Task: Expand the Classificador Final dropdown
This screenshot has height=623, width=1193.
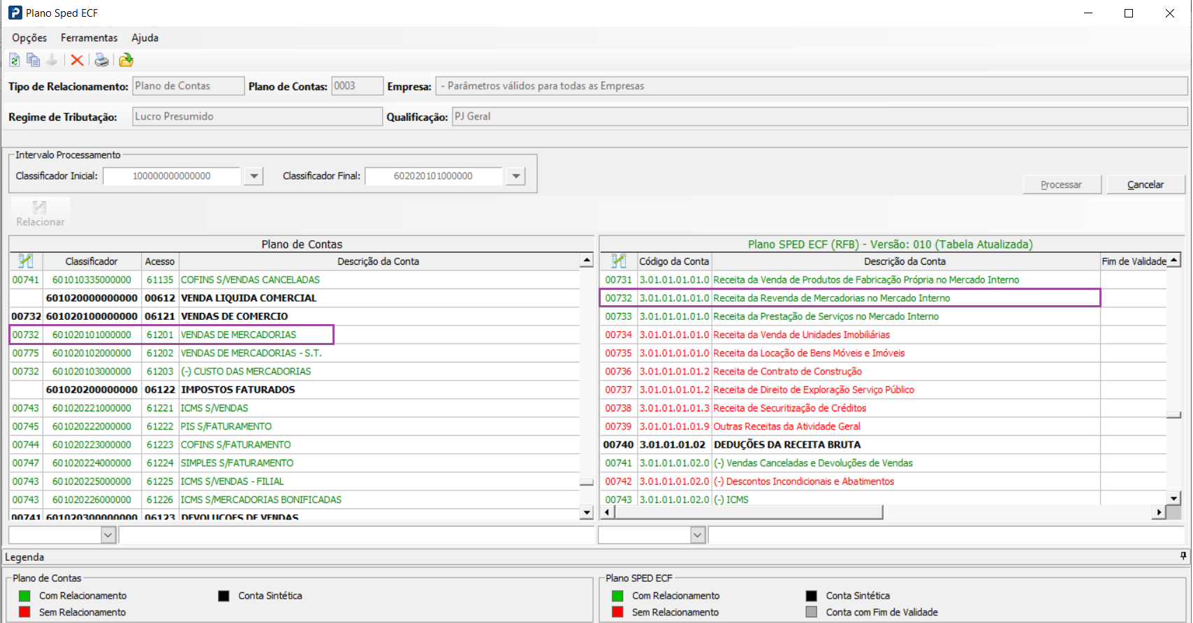Action: pyautogui.click(x=516, y=176)
